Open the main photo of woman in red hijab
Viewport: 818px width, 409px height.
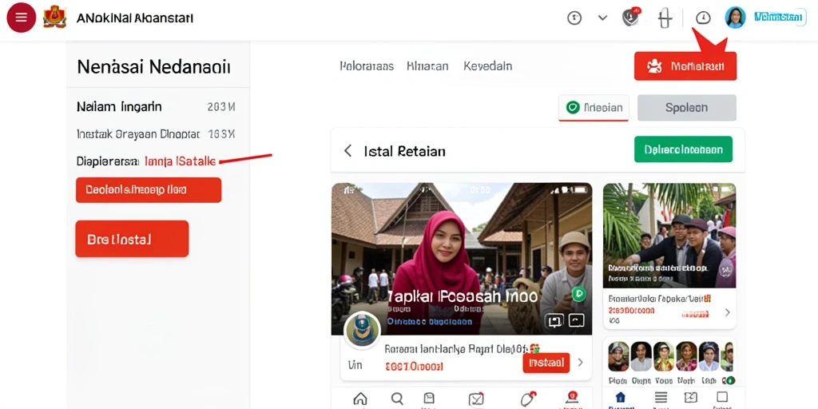(462, 259)
